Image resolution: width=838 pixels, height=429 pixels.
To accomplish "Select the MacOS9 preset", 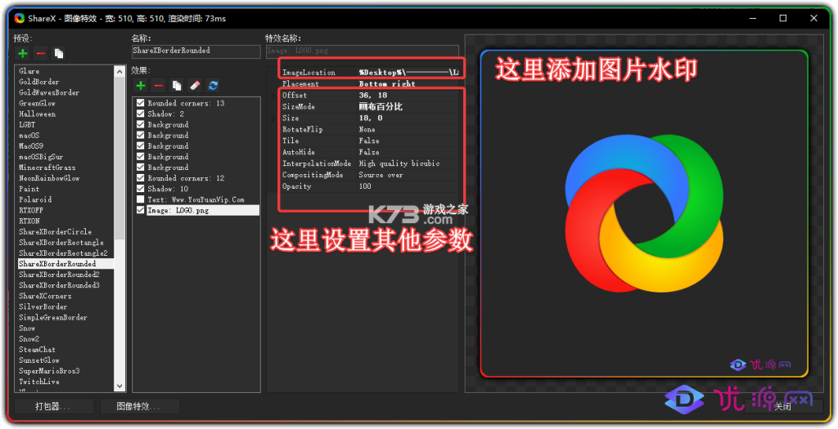I will (31, 145).
